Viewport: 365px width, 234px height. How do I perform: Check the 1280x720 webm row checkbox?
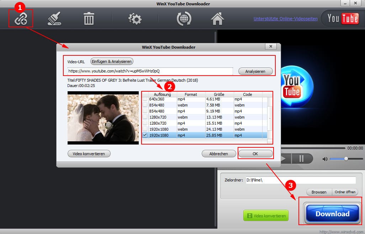(145, 117)
